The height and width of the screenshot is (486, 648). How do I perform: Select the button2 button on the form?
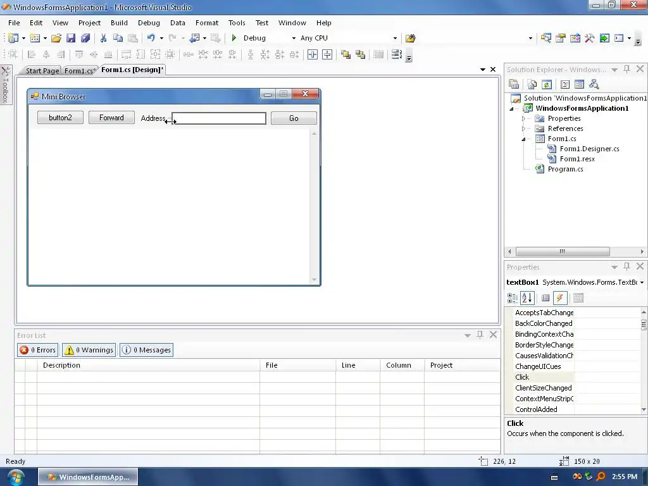(x=60, y=118)
